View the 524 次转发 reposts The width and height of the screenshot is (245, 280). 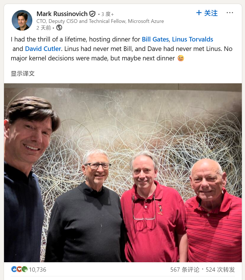(x=220, y=269)
